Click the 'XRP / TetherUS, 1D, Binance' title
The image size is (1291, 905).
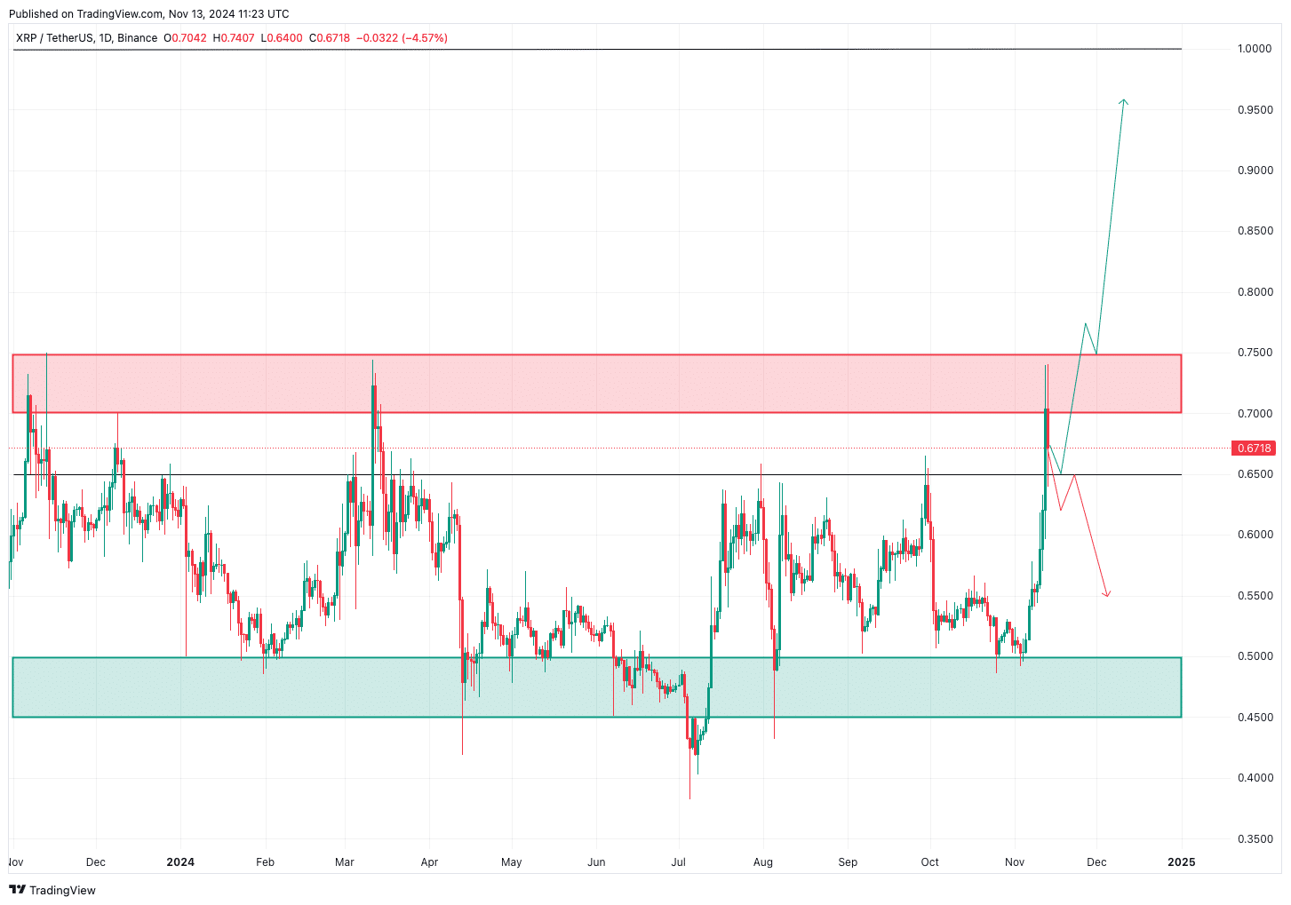86,38
